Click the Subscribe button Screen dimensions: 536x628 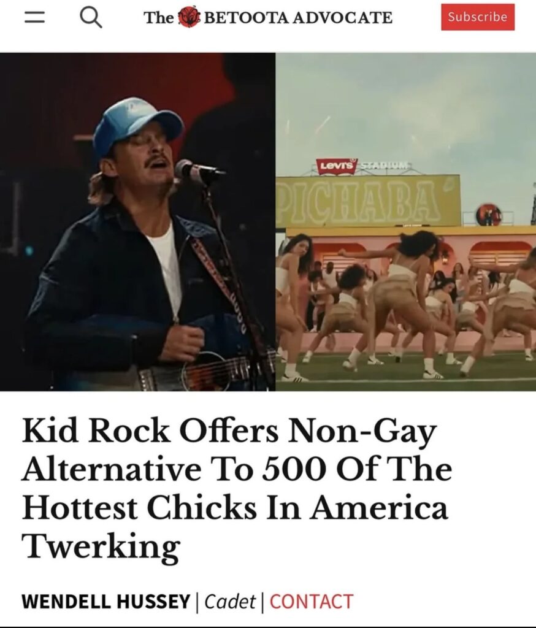tap(478, 17)
